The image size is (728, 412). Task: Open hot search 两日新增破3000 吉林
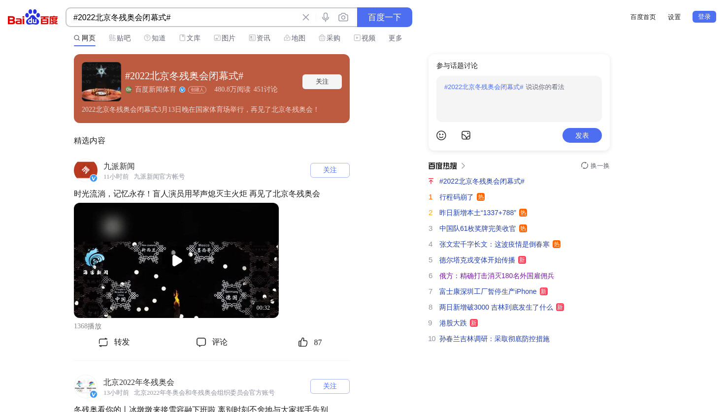pyautogui.click(x=496, y=307)
